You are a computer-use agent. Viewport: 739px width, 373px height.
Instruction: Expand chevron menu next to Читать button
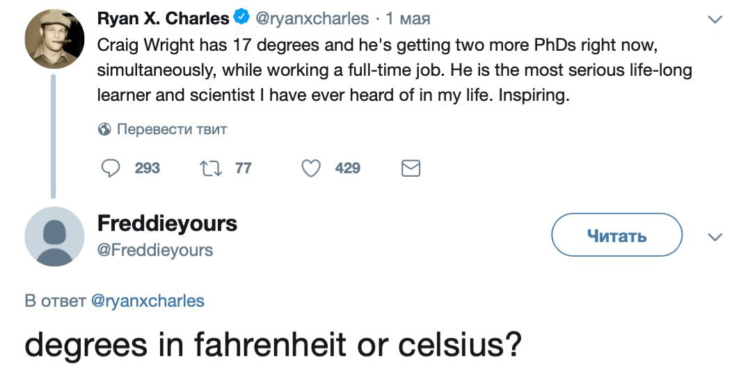click(714, 237)
